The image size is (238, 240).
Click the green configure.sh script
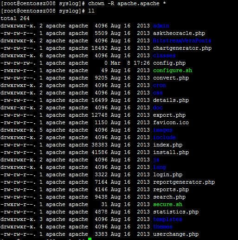[173, 71]
